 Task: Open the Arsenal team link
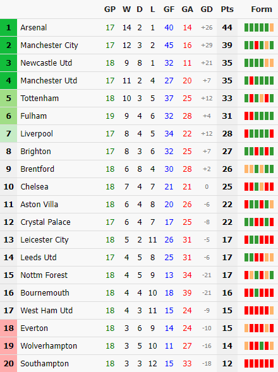coord(33,28)
